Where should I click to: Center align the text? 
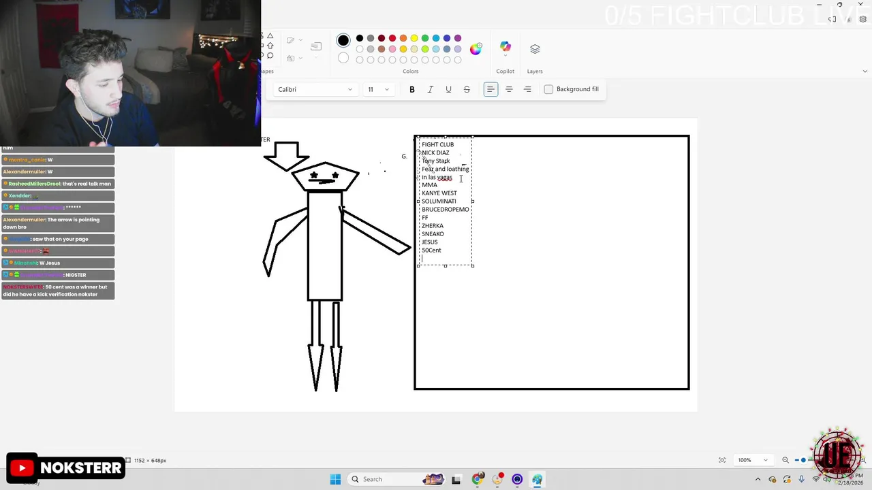click(509, 89)
